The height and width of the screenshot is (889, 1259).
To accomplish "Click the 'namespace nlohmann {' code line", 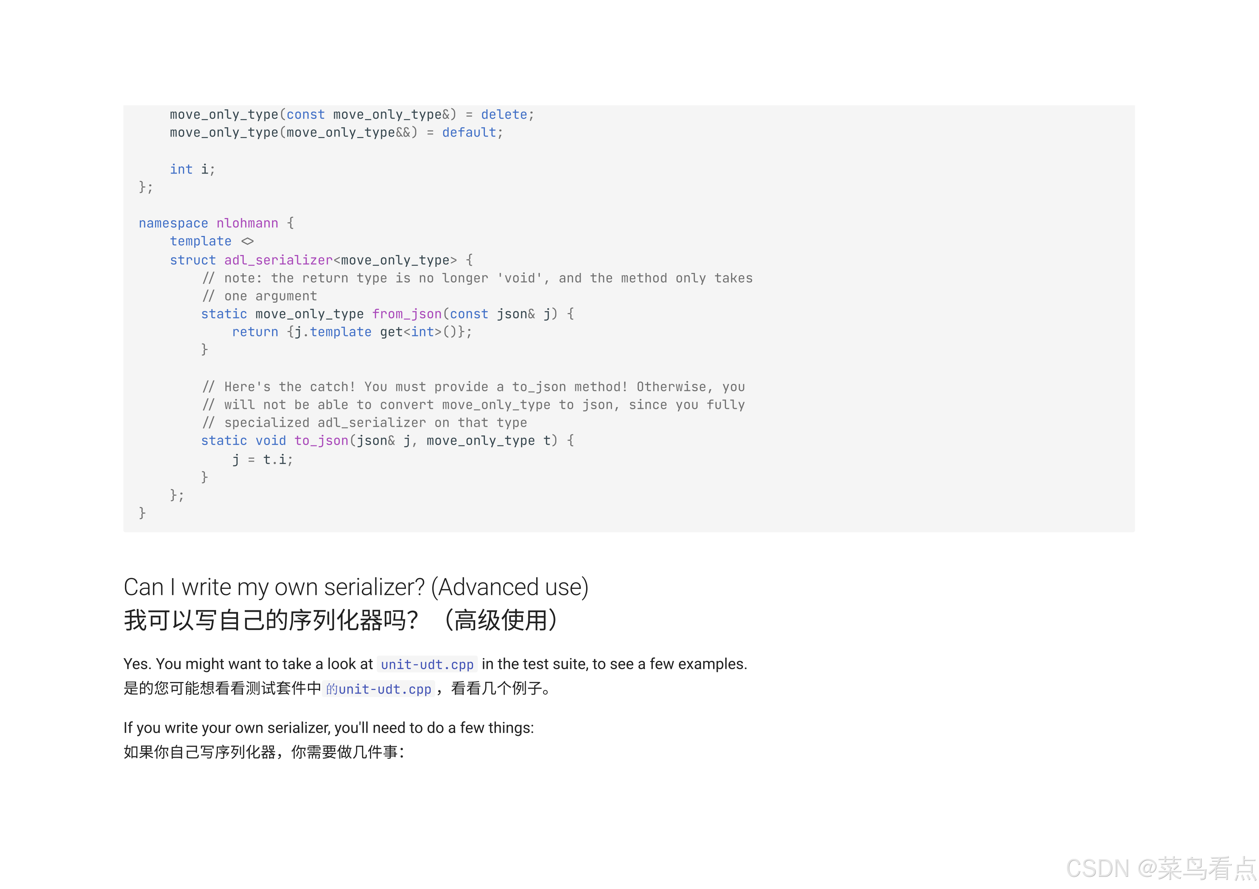I will coord(216,223).
